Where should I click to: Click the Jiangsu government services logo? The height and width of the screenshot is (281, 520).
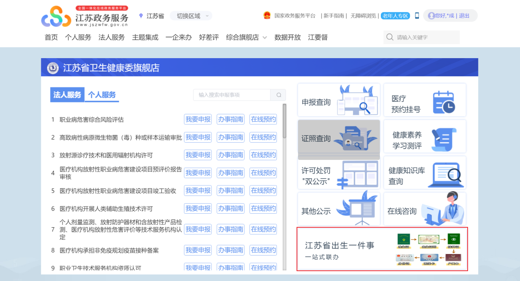85,16
